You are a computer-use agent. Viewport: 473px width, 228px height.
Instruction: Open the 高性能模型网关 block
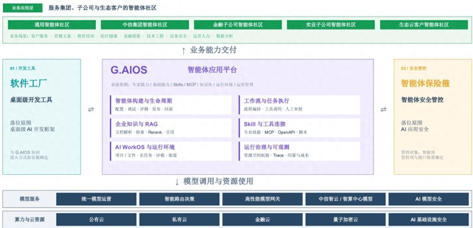(x=263, y=199)
